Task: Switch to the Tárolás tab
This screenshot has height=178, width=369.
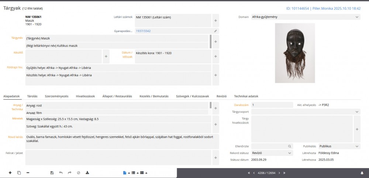Action: pyautogui.click(x=32, y=96)
